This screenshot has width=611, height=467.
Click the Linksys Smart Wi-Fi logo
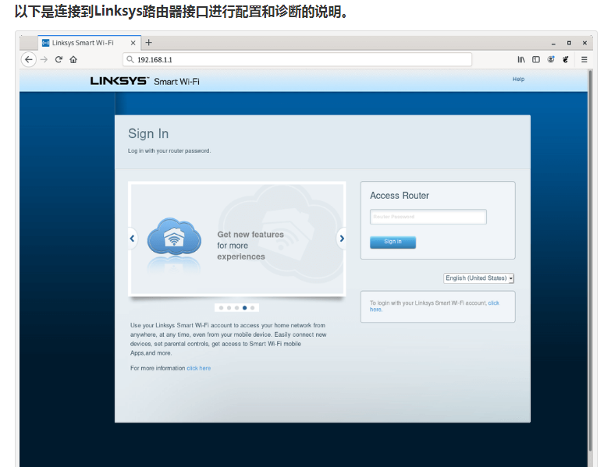(x=144, y=81)
